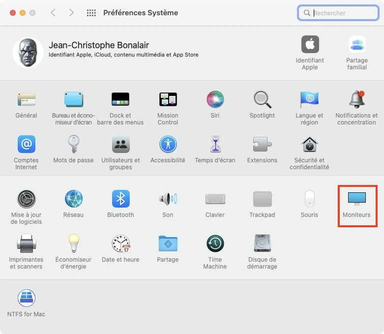384x334 pixels.
Task: Click the magnifier icon in search box
Action: (307, 13)
